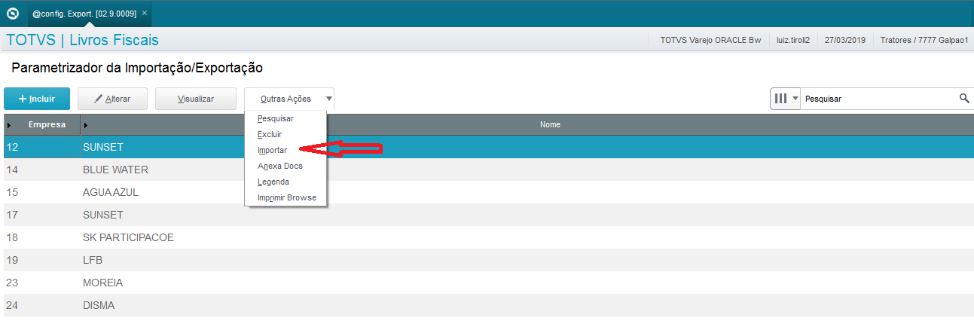Click the arrow before Empresa header
The width and height of the screenshot is (974, 327).
9,124
